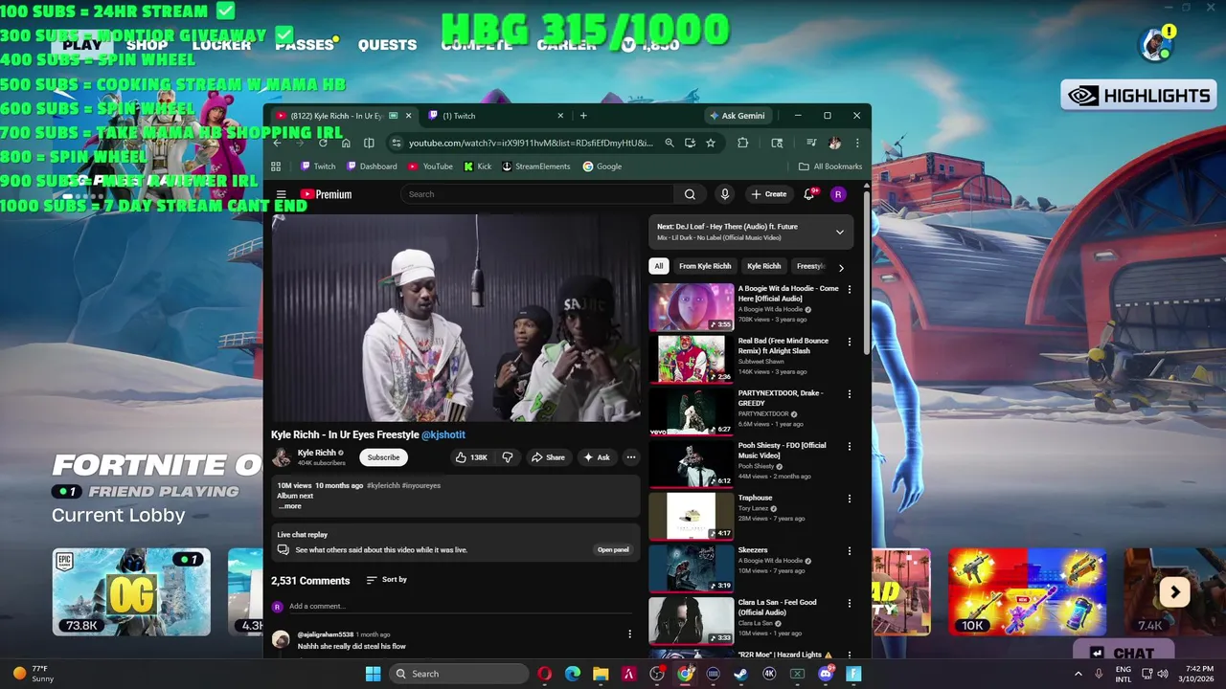The image size is (1226, 689).
Task: Switch to the Twitch browser tab
Action: coord(495,116)
